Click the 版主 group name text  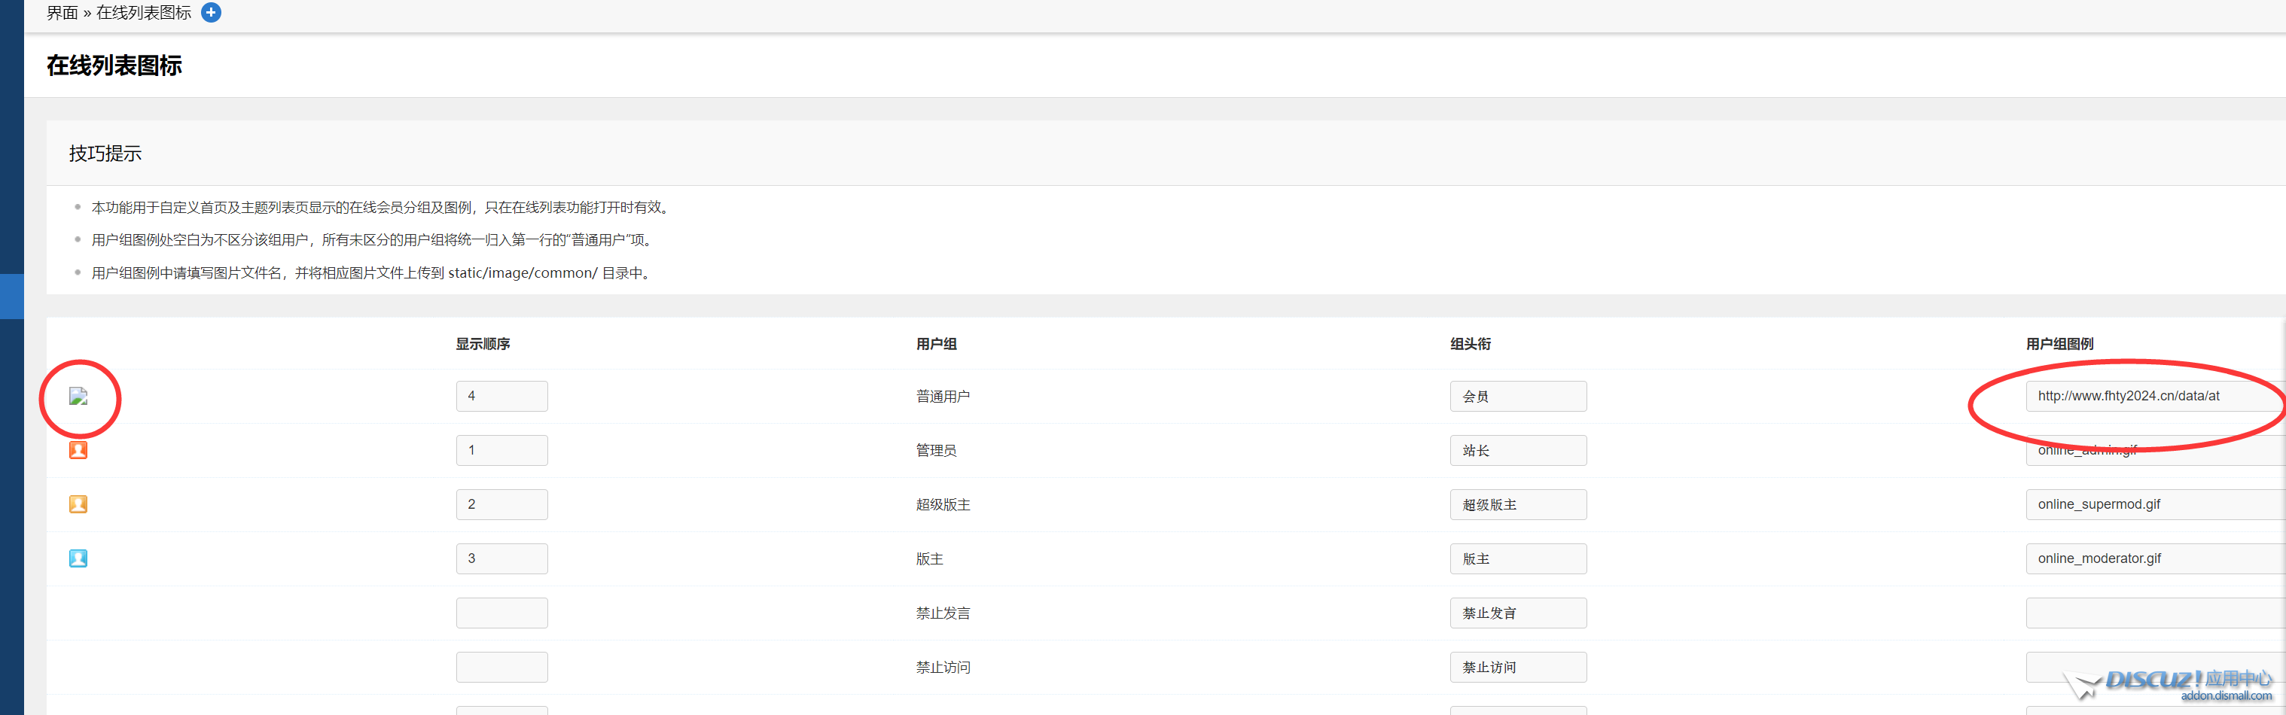pos(929,559)
